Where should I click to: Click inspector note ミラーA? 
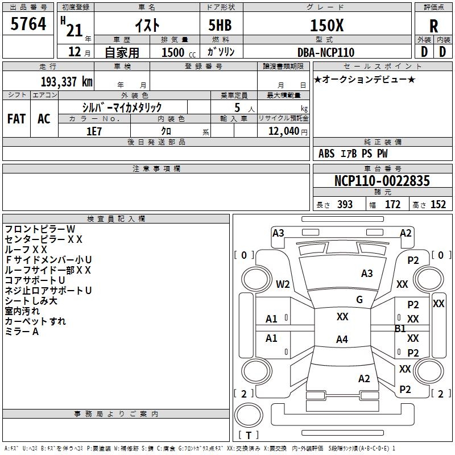(x=22, y=332)
